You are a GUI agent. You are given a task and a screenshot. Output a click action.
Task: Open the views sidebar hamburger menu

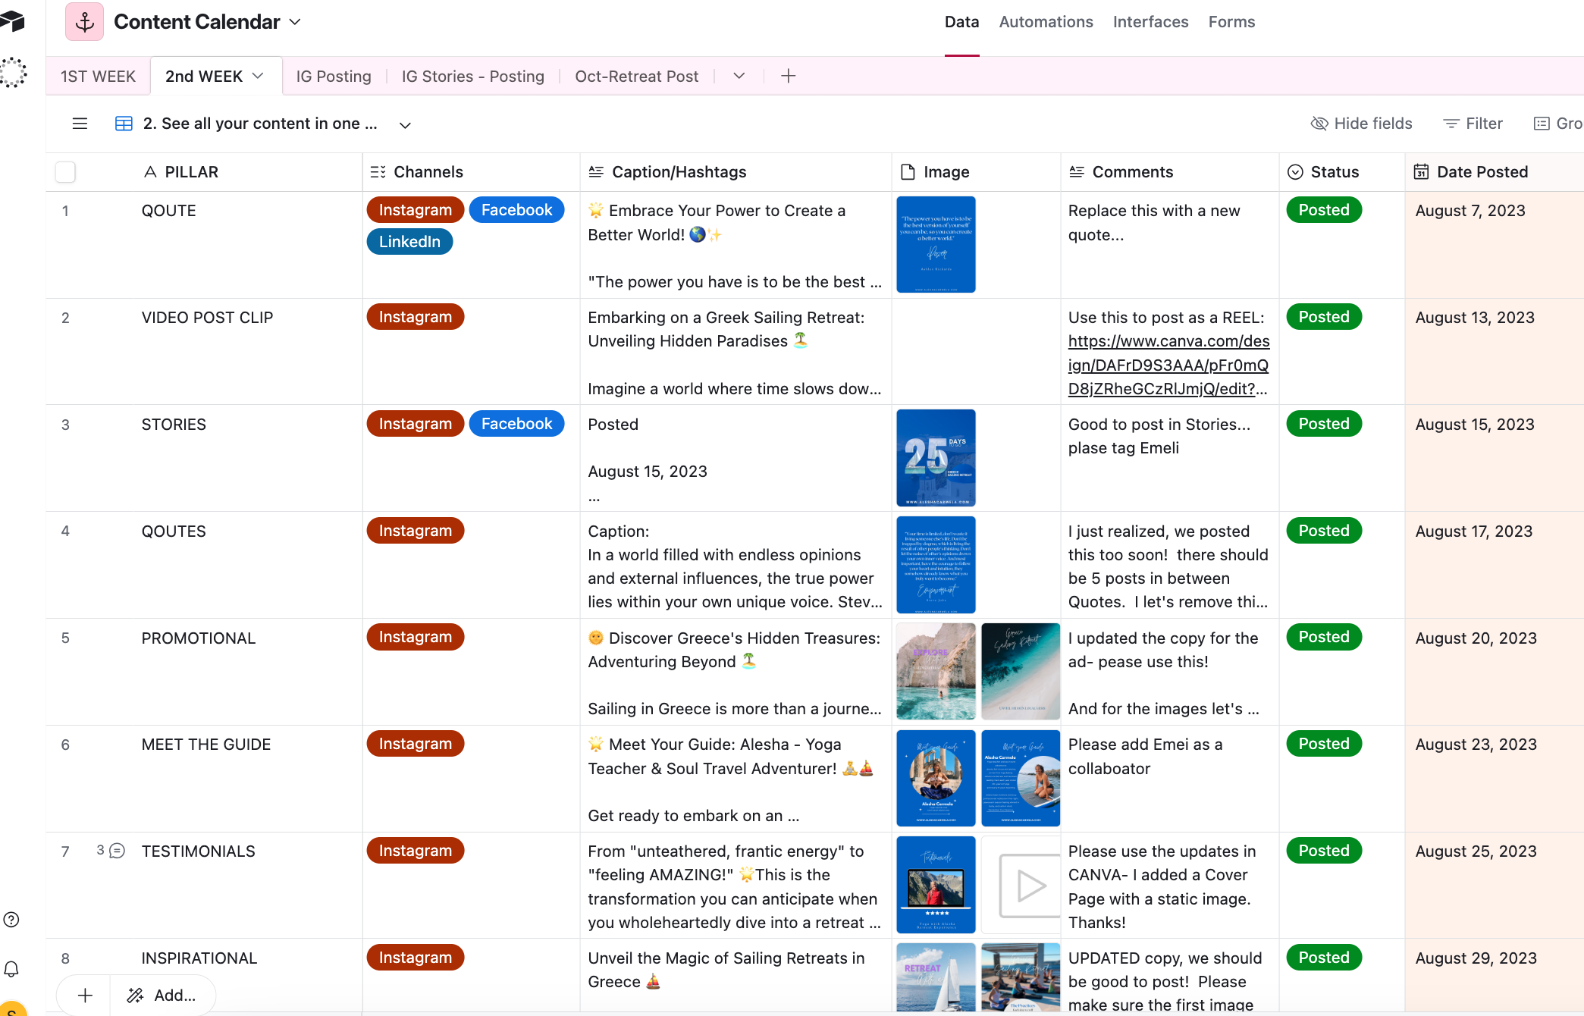click(80, 124)
